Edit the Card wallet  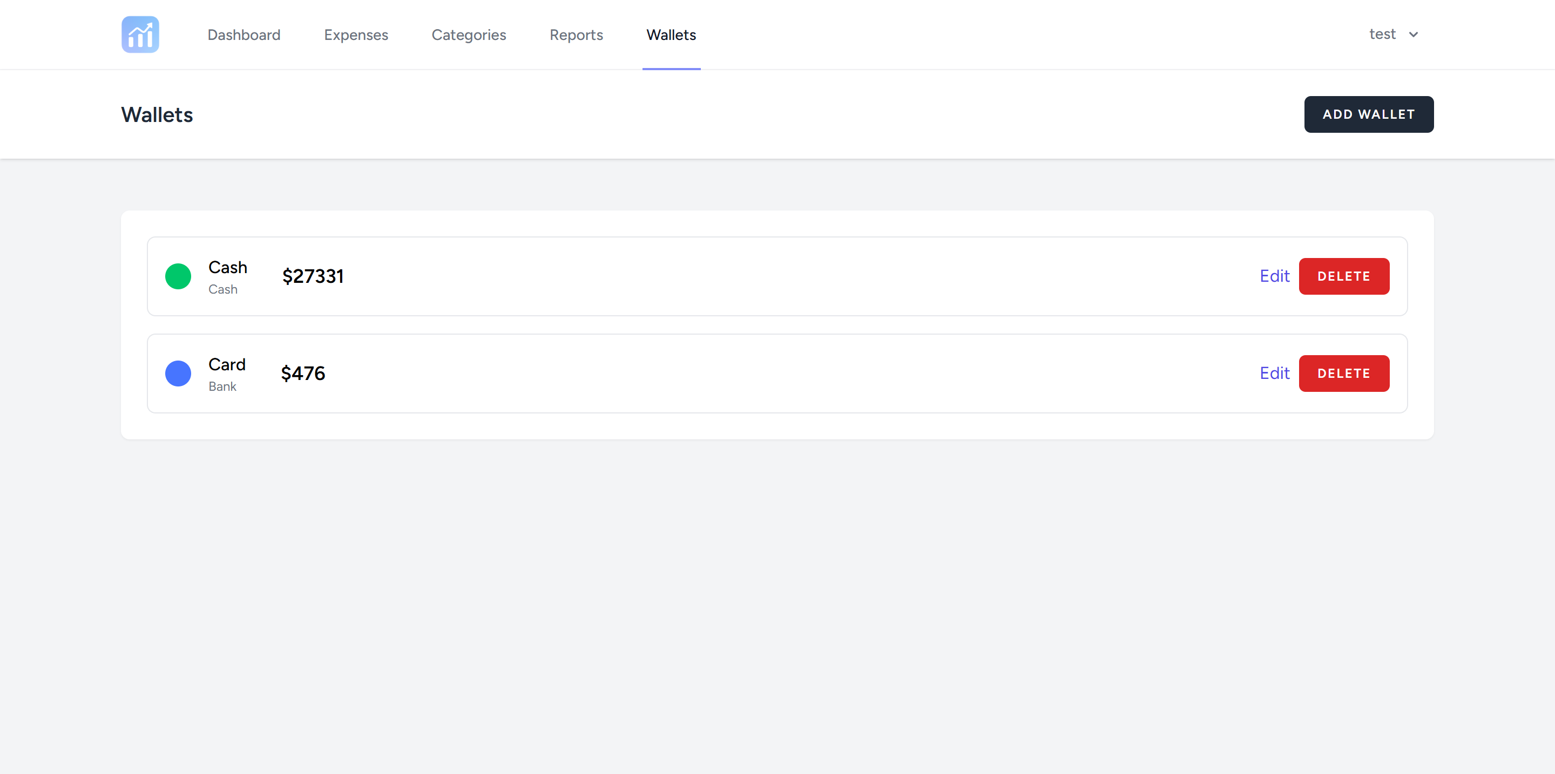[x=1274, y=374]
